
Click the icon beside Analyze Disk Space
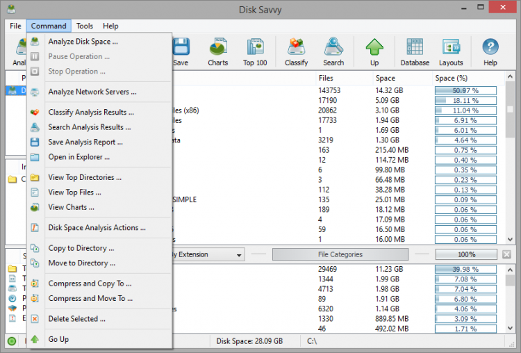[x=35, y=42]
